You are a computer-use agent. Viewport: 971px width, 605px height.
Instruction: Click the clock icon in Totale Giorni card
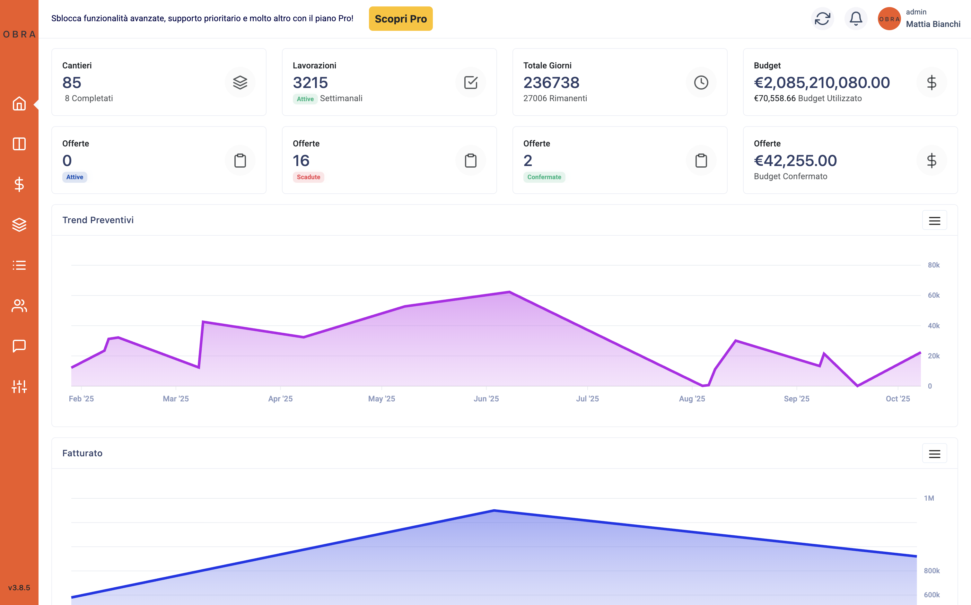pos(701,83)
